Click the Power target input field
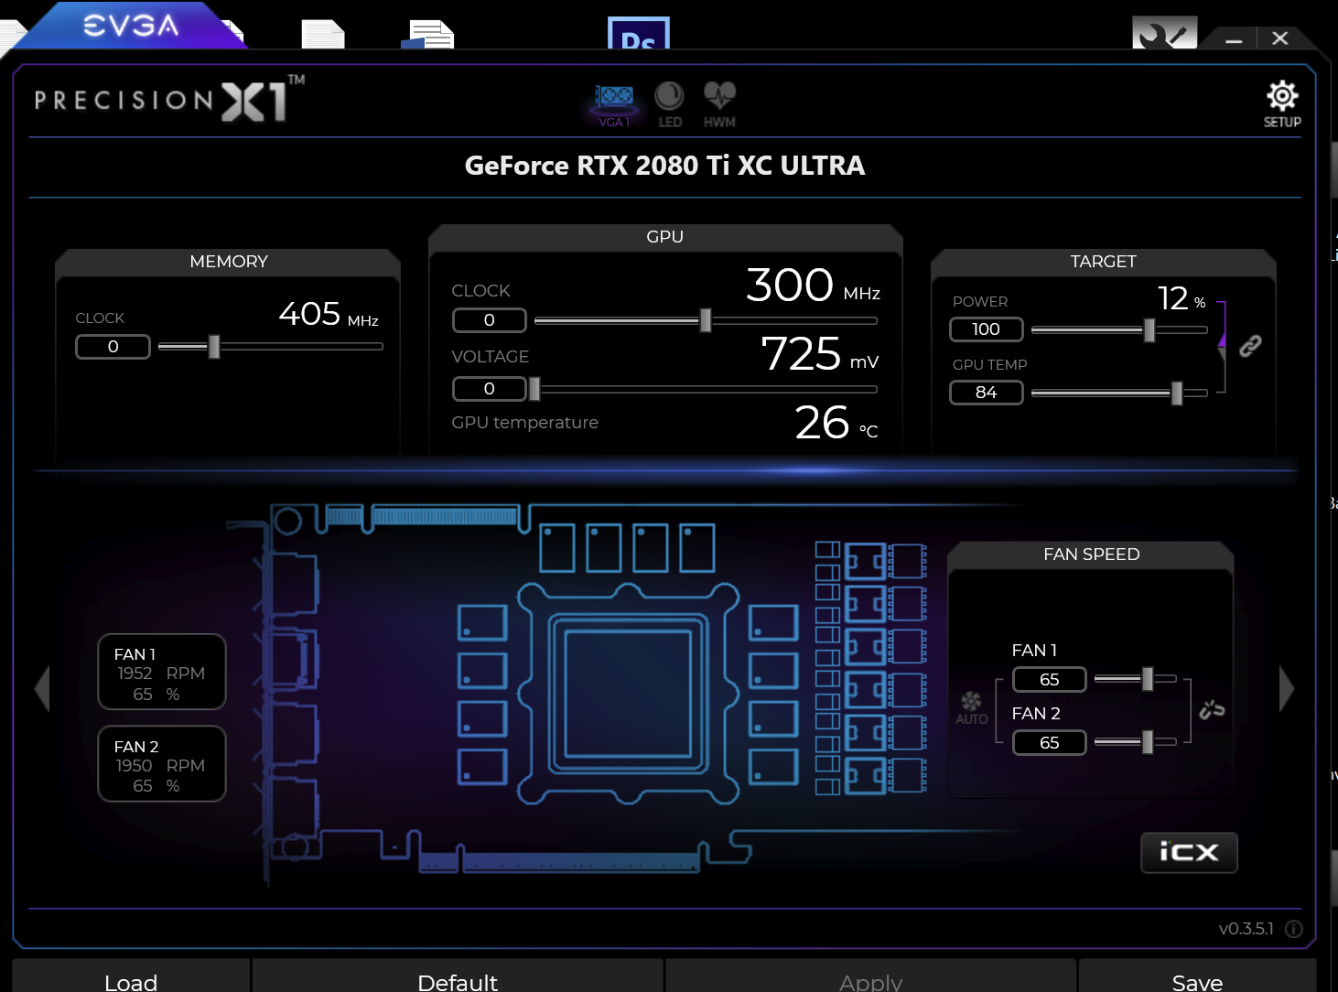The width and height of the screenshot is (1338, 992). [x=986, y=329]
